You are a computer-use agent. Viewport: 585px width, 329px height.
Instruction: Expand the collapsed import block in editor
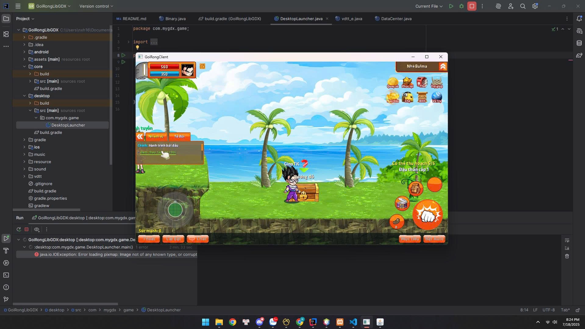tap(128, 42)
